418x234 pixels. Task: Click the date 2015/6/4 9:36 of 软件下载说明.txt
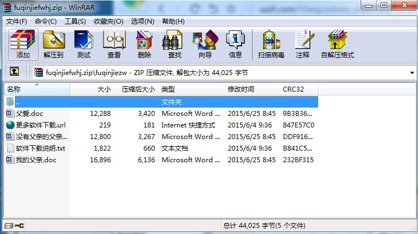pos(250,148)
